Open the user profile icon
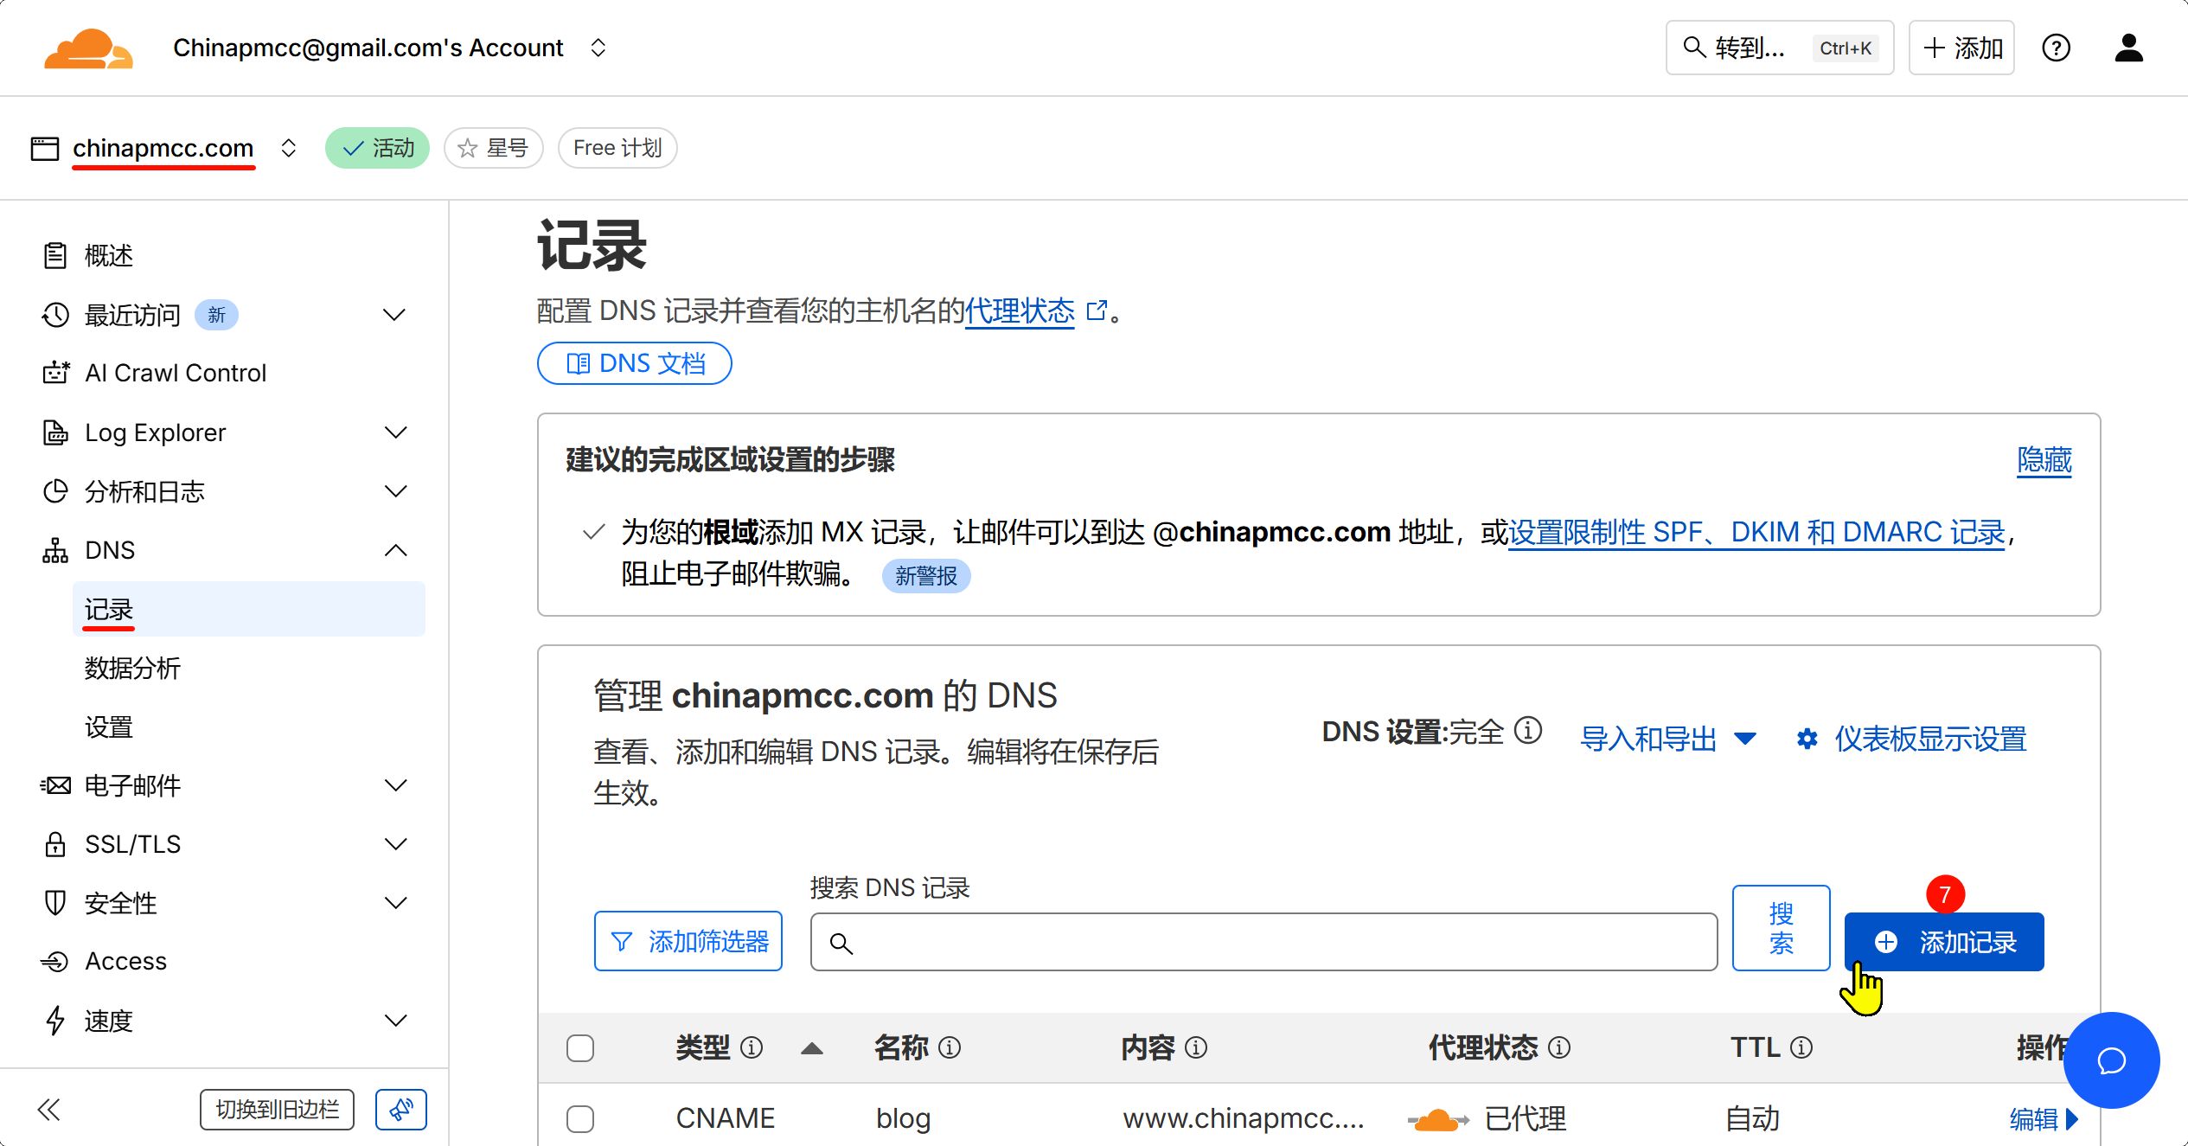This screenshot has height=1146, width=2188. pyautogui.click(x=2128, y=48)
